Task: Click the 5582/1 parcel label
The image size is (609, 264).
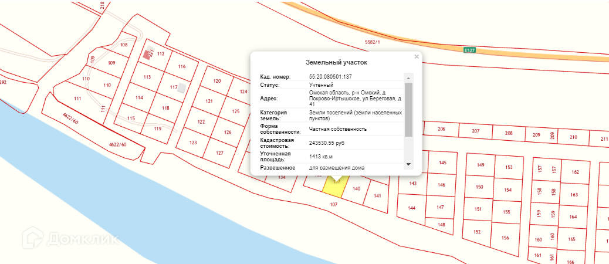Action: tap(372, 42)
